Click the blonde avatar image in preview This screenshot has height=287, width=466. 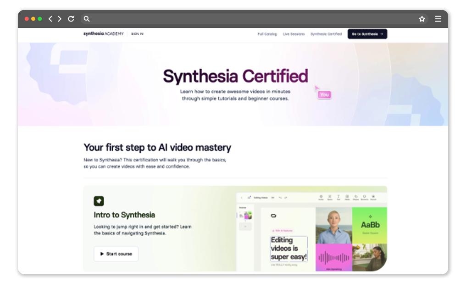pos(334,226)
